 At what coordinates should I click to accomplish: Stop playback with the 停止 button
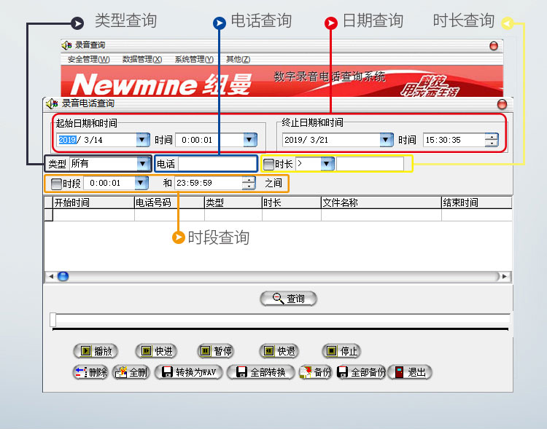pyautogui.click(x=341, y=351)
